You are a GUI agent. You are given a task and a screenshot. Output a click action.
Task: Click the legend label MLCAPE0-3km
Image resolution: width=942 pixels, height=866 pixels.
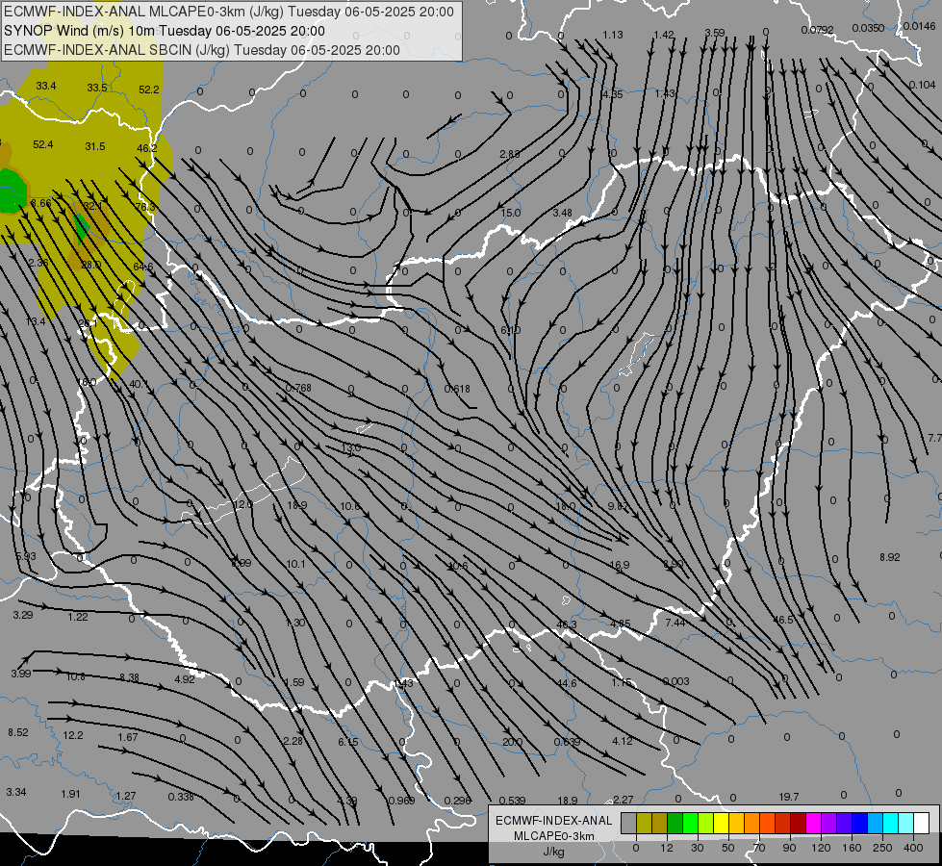pos(554,836)
